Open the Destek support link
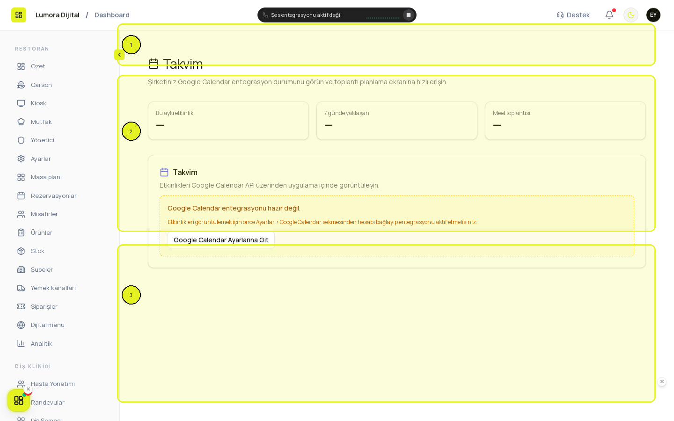The width and height of the screenshot is (674, 421). (x=573, y=15)
